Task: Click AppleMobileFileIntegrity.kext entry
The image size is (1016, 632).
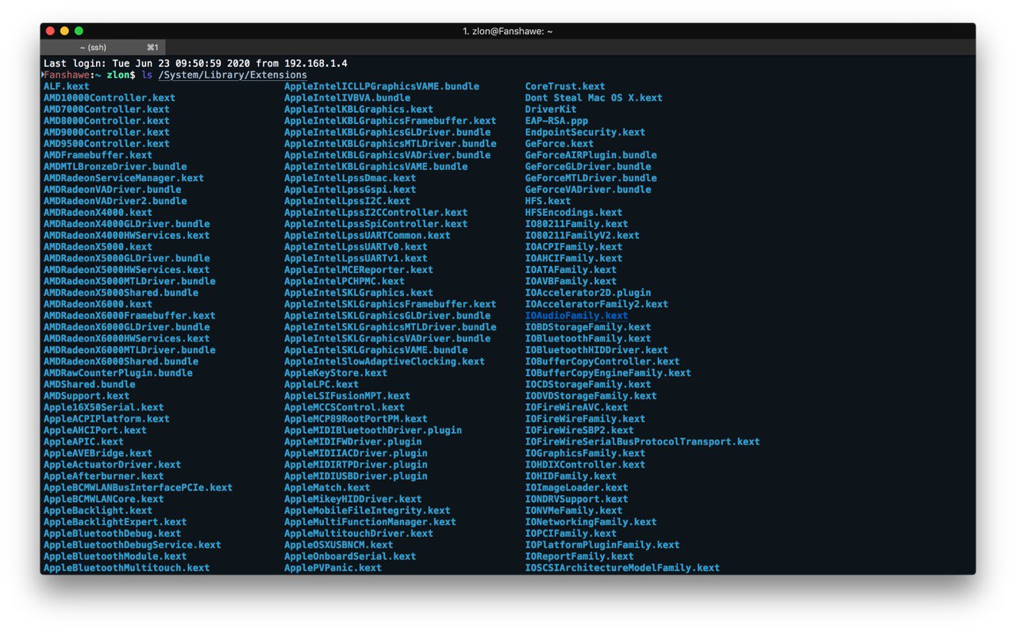Action: click(368, 511)
